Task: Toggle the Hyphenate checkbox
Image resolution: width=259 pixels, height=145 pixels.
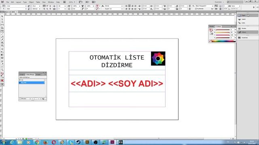Action: 196,9
